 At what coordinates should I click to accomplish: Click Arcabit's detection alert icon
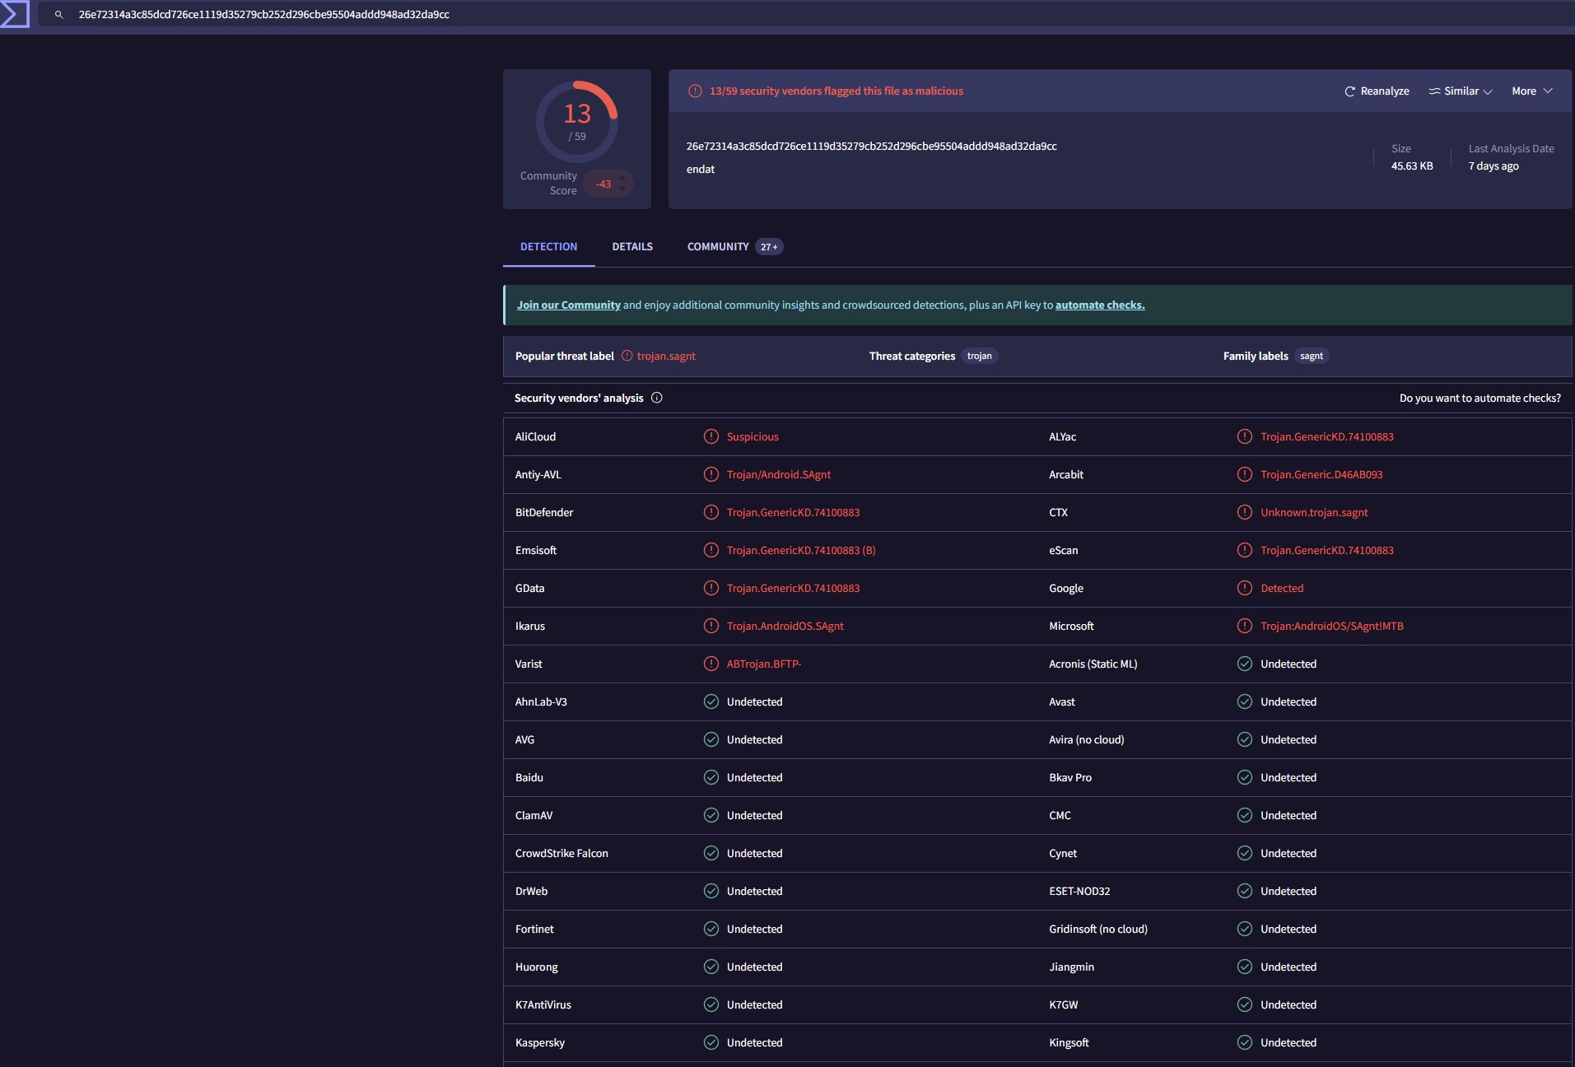pos(1245,474)
